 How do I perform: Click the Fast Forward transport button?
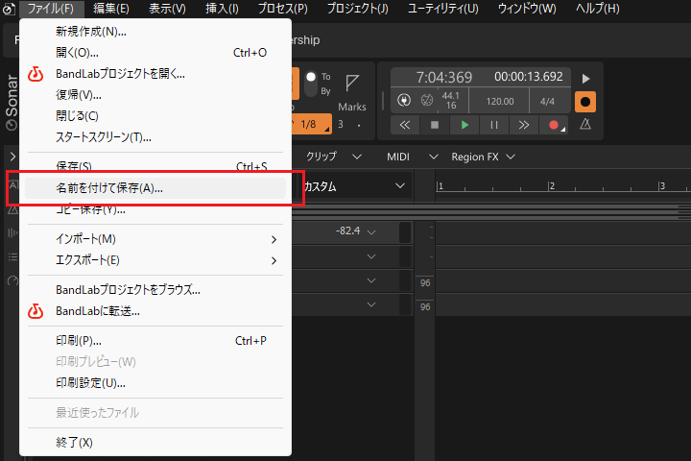tap(523, 125)
